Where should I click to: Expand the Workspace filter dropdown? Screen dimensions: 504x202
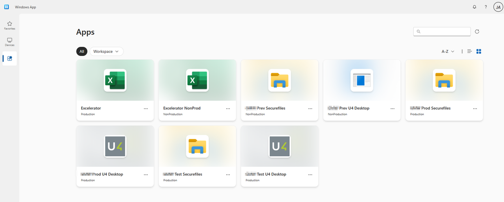point(106,51)
